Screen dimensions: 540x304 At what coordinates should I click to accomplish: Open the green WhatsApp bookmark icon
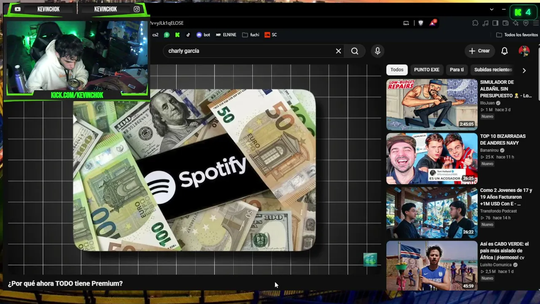point(167,35)
